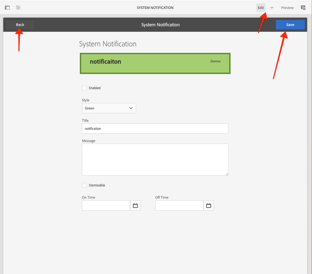
Task: Switch to Preview mode
Action: (287, 8)
